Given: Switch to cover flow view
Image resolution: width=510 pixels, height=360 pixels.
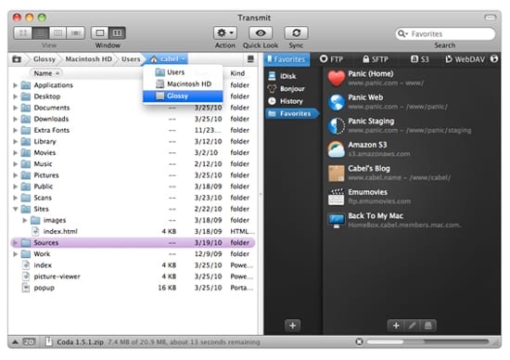Looking at the screenshot, I should point(76,32).
